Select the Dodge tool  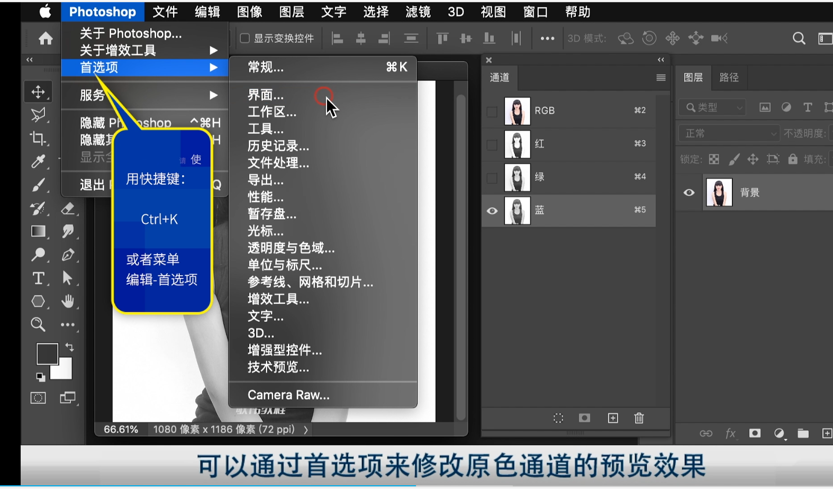pos(38,255)
